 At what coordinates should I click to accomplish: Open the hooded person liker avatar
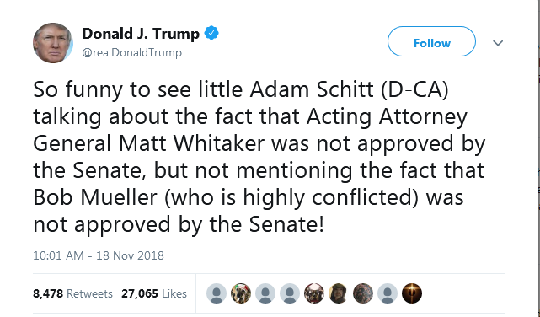point(339,293)
